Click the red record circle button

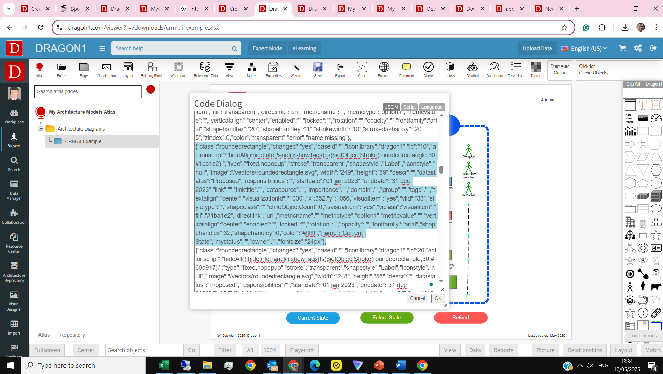click(150, 89)
